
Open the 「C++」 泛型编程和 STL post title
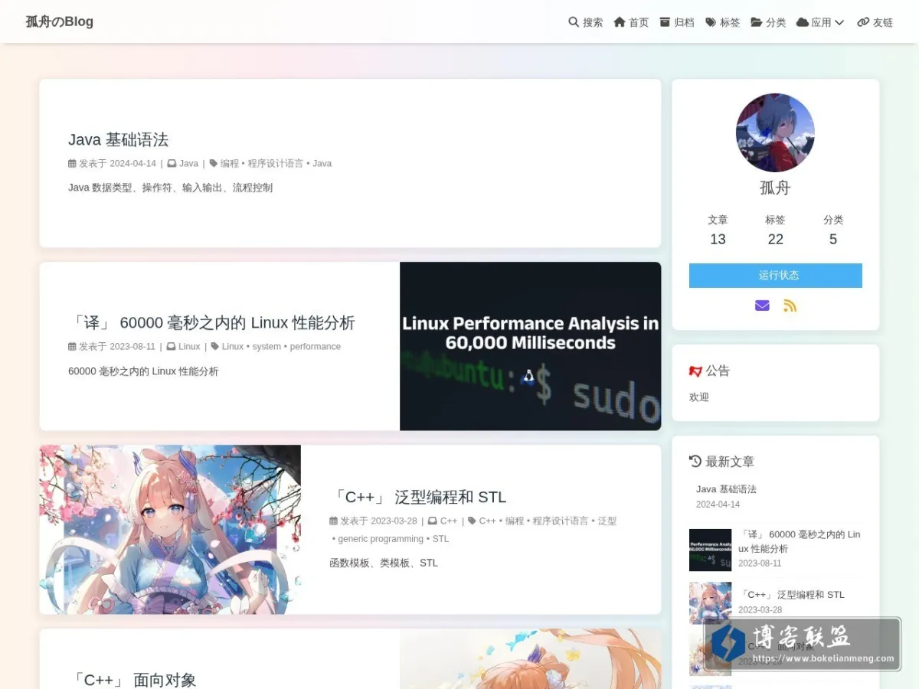(418, 497)
